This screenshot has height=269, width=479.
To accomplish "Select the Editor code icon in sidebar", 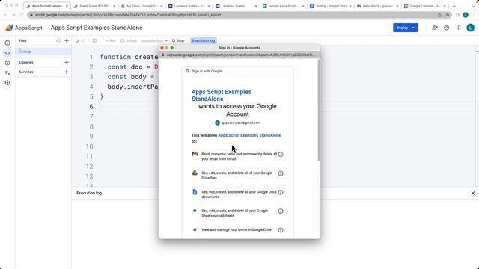I will pos(7,53).
